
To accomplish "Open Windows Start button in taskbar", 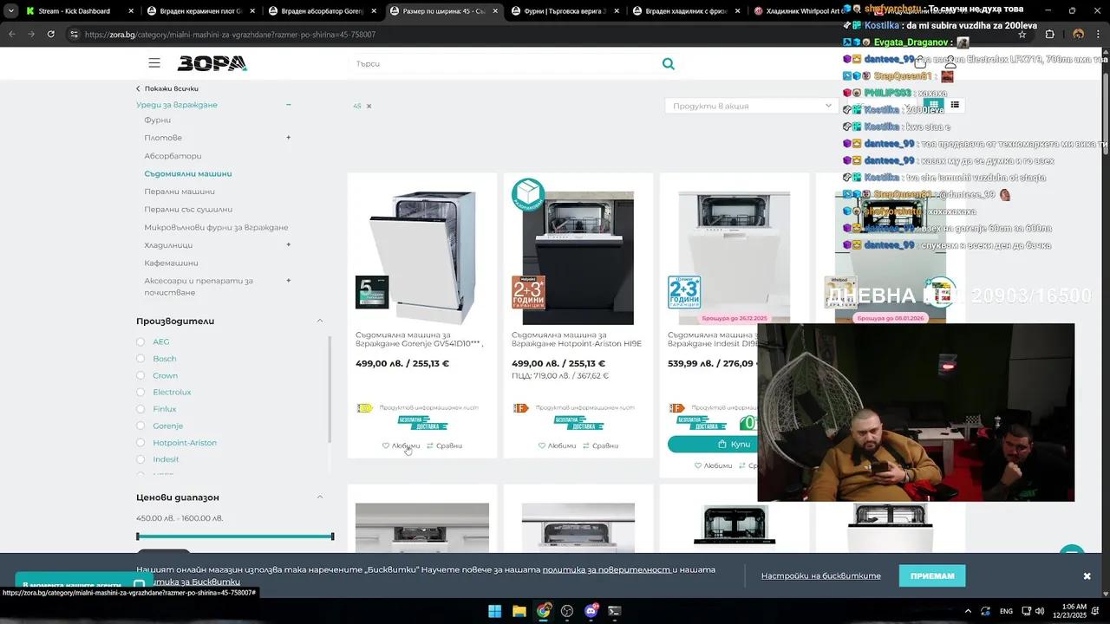I will (494, 611).
